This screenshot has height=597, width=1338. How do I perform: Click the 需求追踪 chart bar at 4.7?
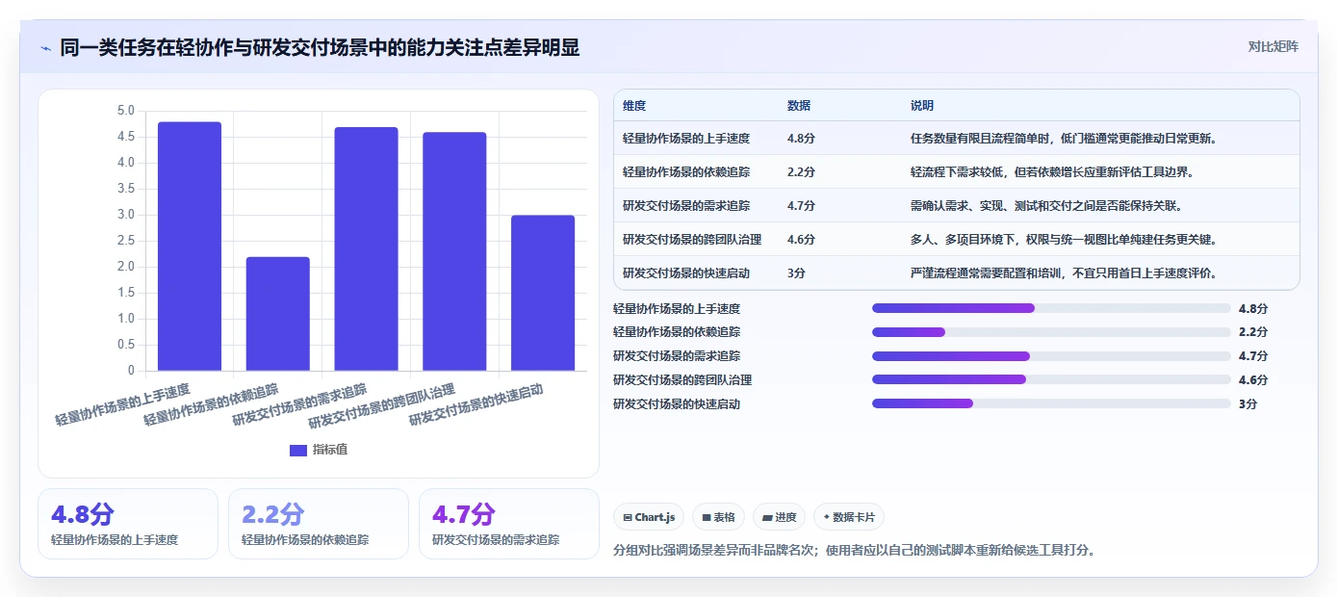coord(366,248)
